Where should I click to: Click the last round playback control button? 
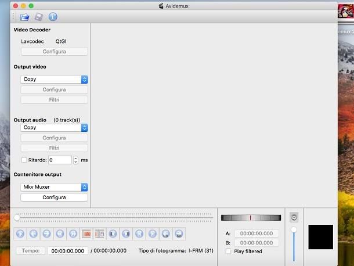(x=179, y=234)
